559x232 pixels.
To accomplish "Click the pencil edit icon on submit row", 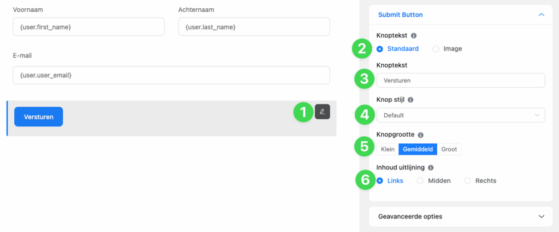I will point(323,112).
